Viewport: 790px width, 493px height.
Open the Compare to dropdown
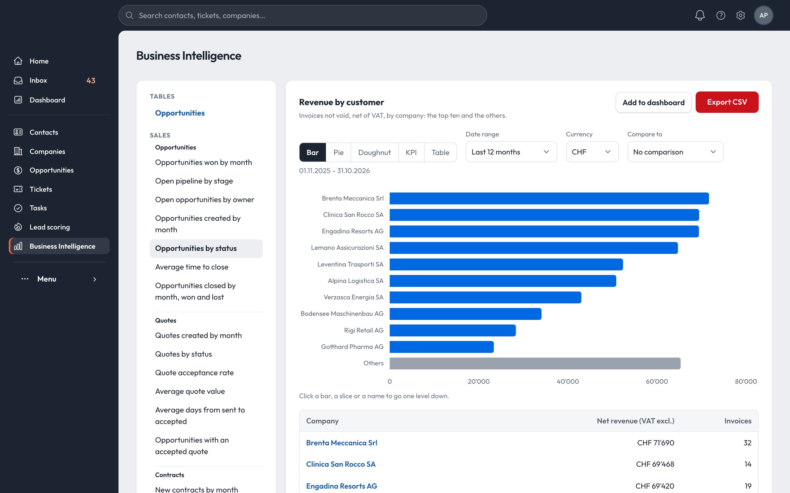[675, 152]
